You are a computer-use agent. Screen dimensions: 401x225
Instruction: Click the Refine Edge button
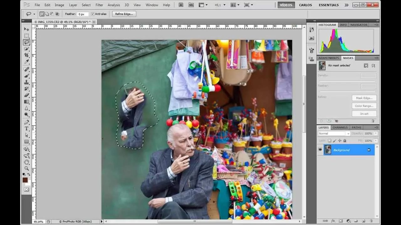point(124,14)
